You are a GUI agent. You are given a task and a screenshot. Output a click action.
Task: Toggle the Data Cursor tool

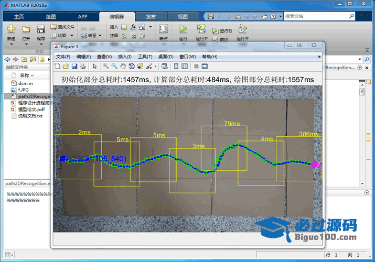coord(141,67)
